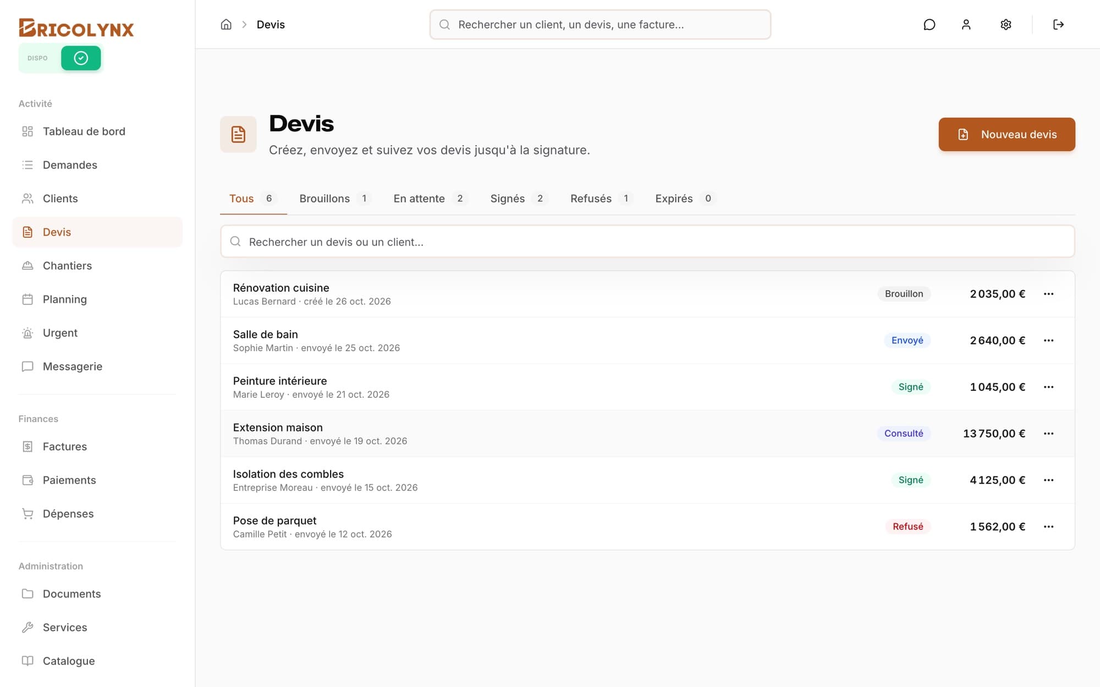Open Planning calendar section
This screenshot has height=687, width=1100.
point(97,299)
